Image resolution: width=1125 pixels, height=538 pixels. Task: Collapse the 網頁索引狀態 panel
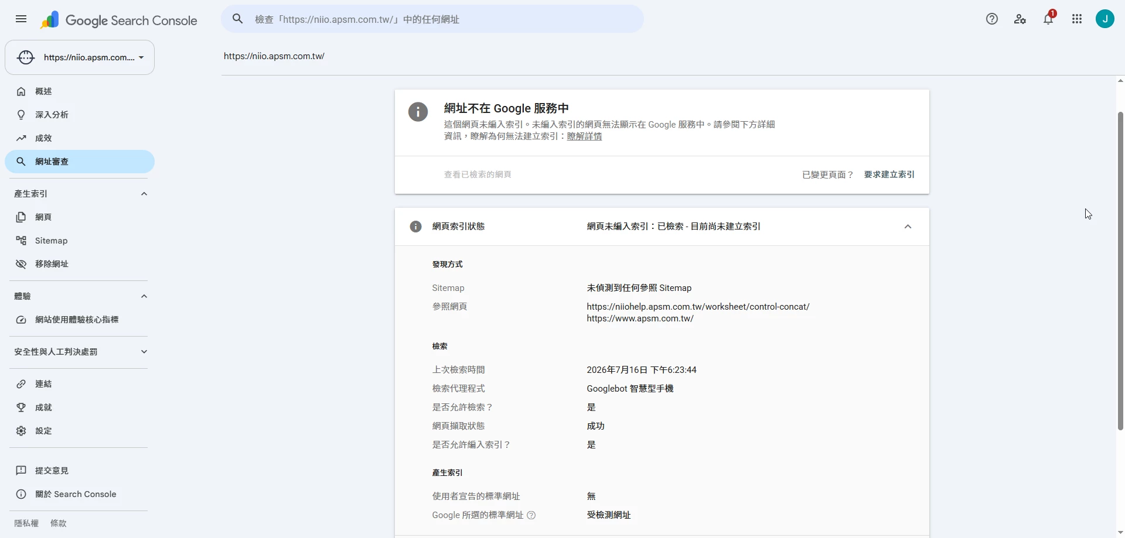coord(908,227)
